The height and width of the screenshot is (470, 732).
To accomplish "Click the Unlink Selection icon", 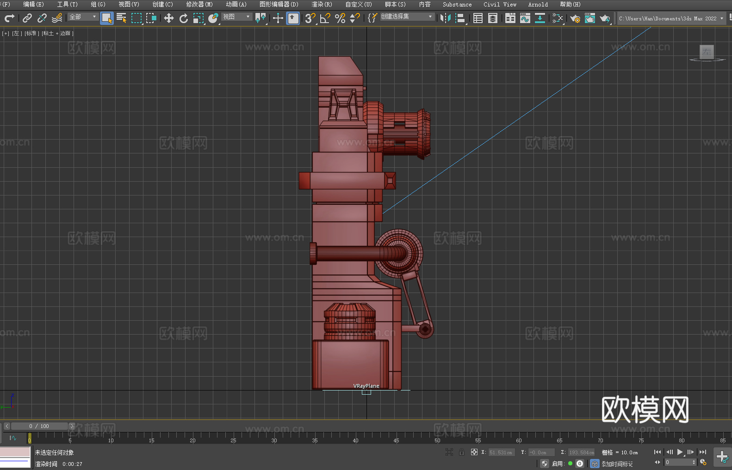I will click(x=42, y=18).
